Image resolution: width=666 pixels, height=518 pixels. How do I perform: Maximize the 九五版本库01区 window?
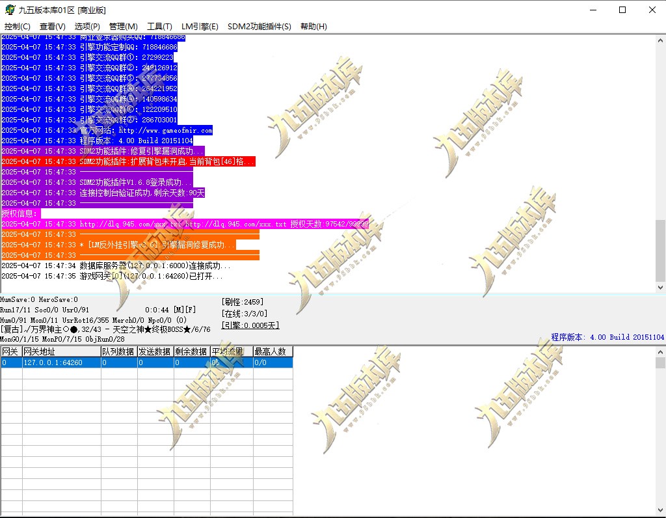622,10
